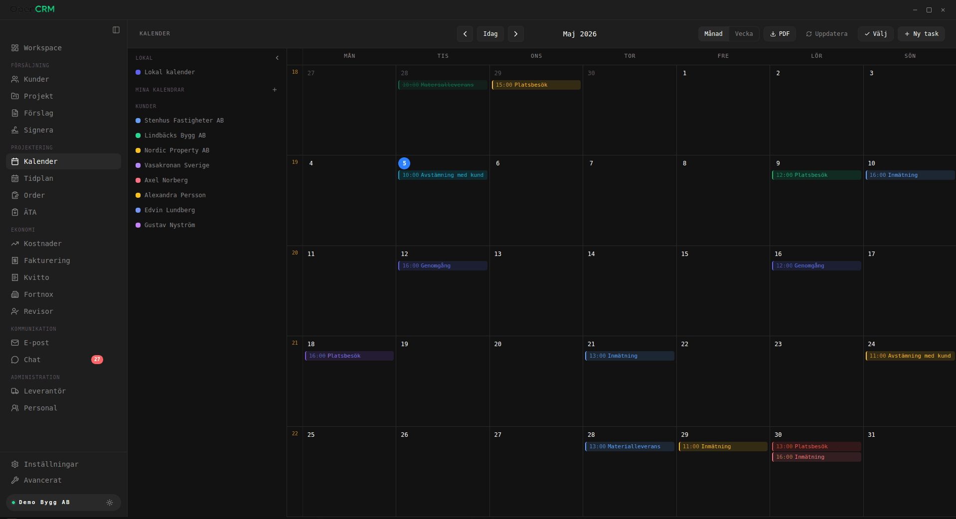Open the Leverantör truck icon
Viewport: 956px width, 519px height.
click(x=15, y=391)
